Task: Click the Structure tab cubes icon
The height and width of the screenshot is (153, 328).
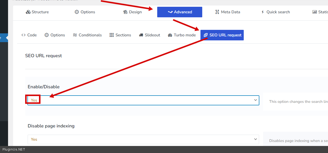Action: click(x=28, y=12)
